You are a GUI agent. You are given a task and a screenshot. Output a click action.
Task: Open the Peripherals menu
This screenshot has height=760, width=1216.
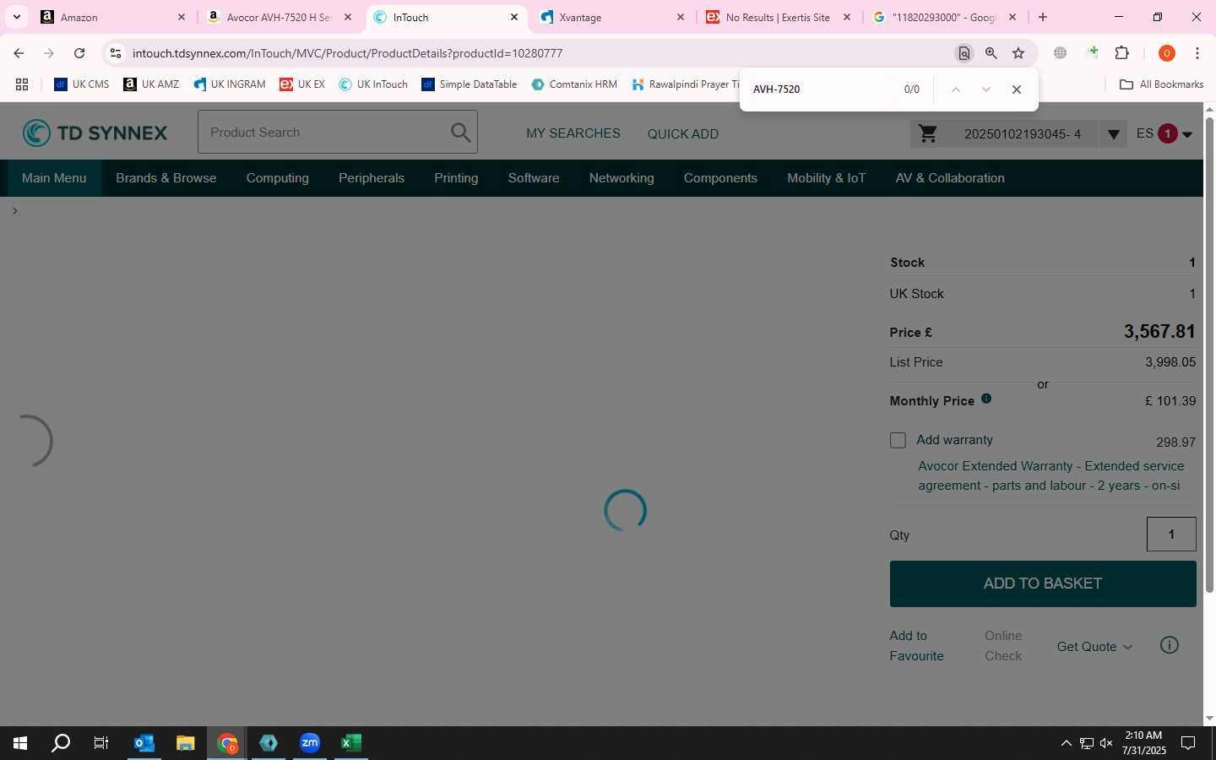click(372, 178)
